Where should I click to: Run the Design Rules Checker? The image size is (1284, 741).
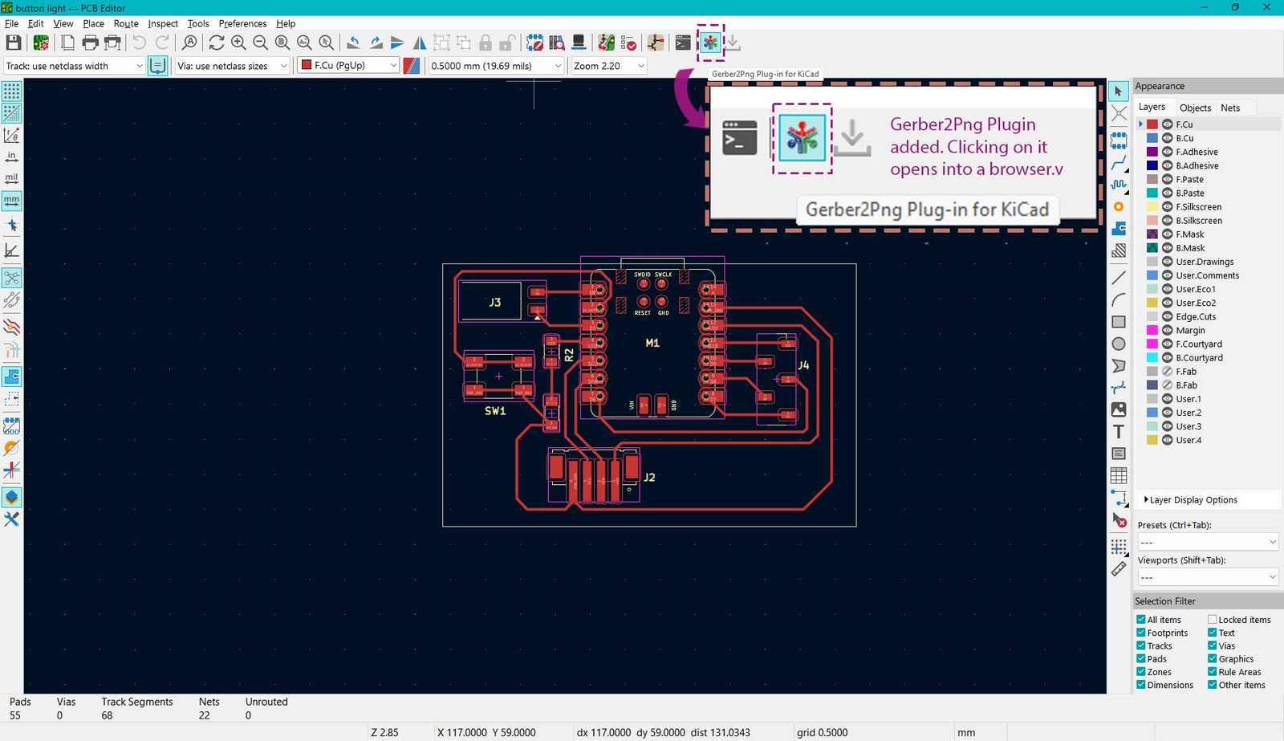628,43
